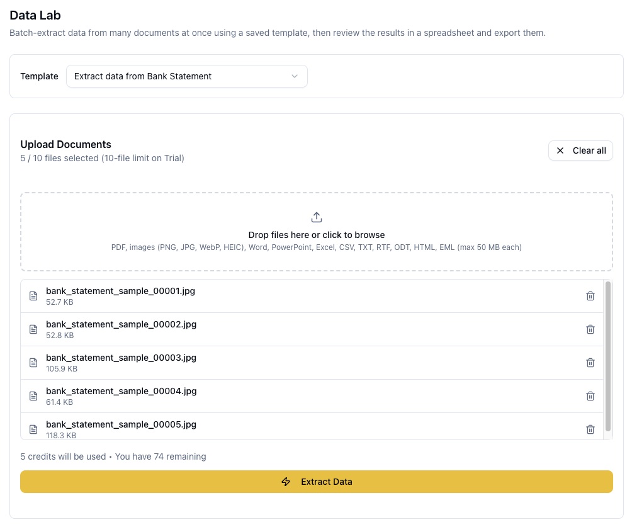Click the Clear all button
The image size is (632, 527).
(580, 150)
